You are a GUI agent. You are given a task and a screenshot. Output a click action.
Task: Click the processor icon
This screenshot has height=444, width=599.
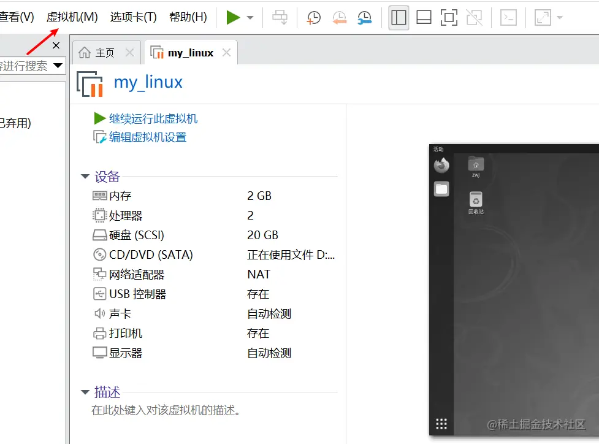point(100,215)
